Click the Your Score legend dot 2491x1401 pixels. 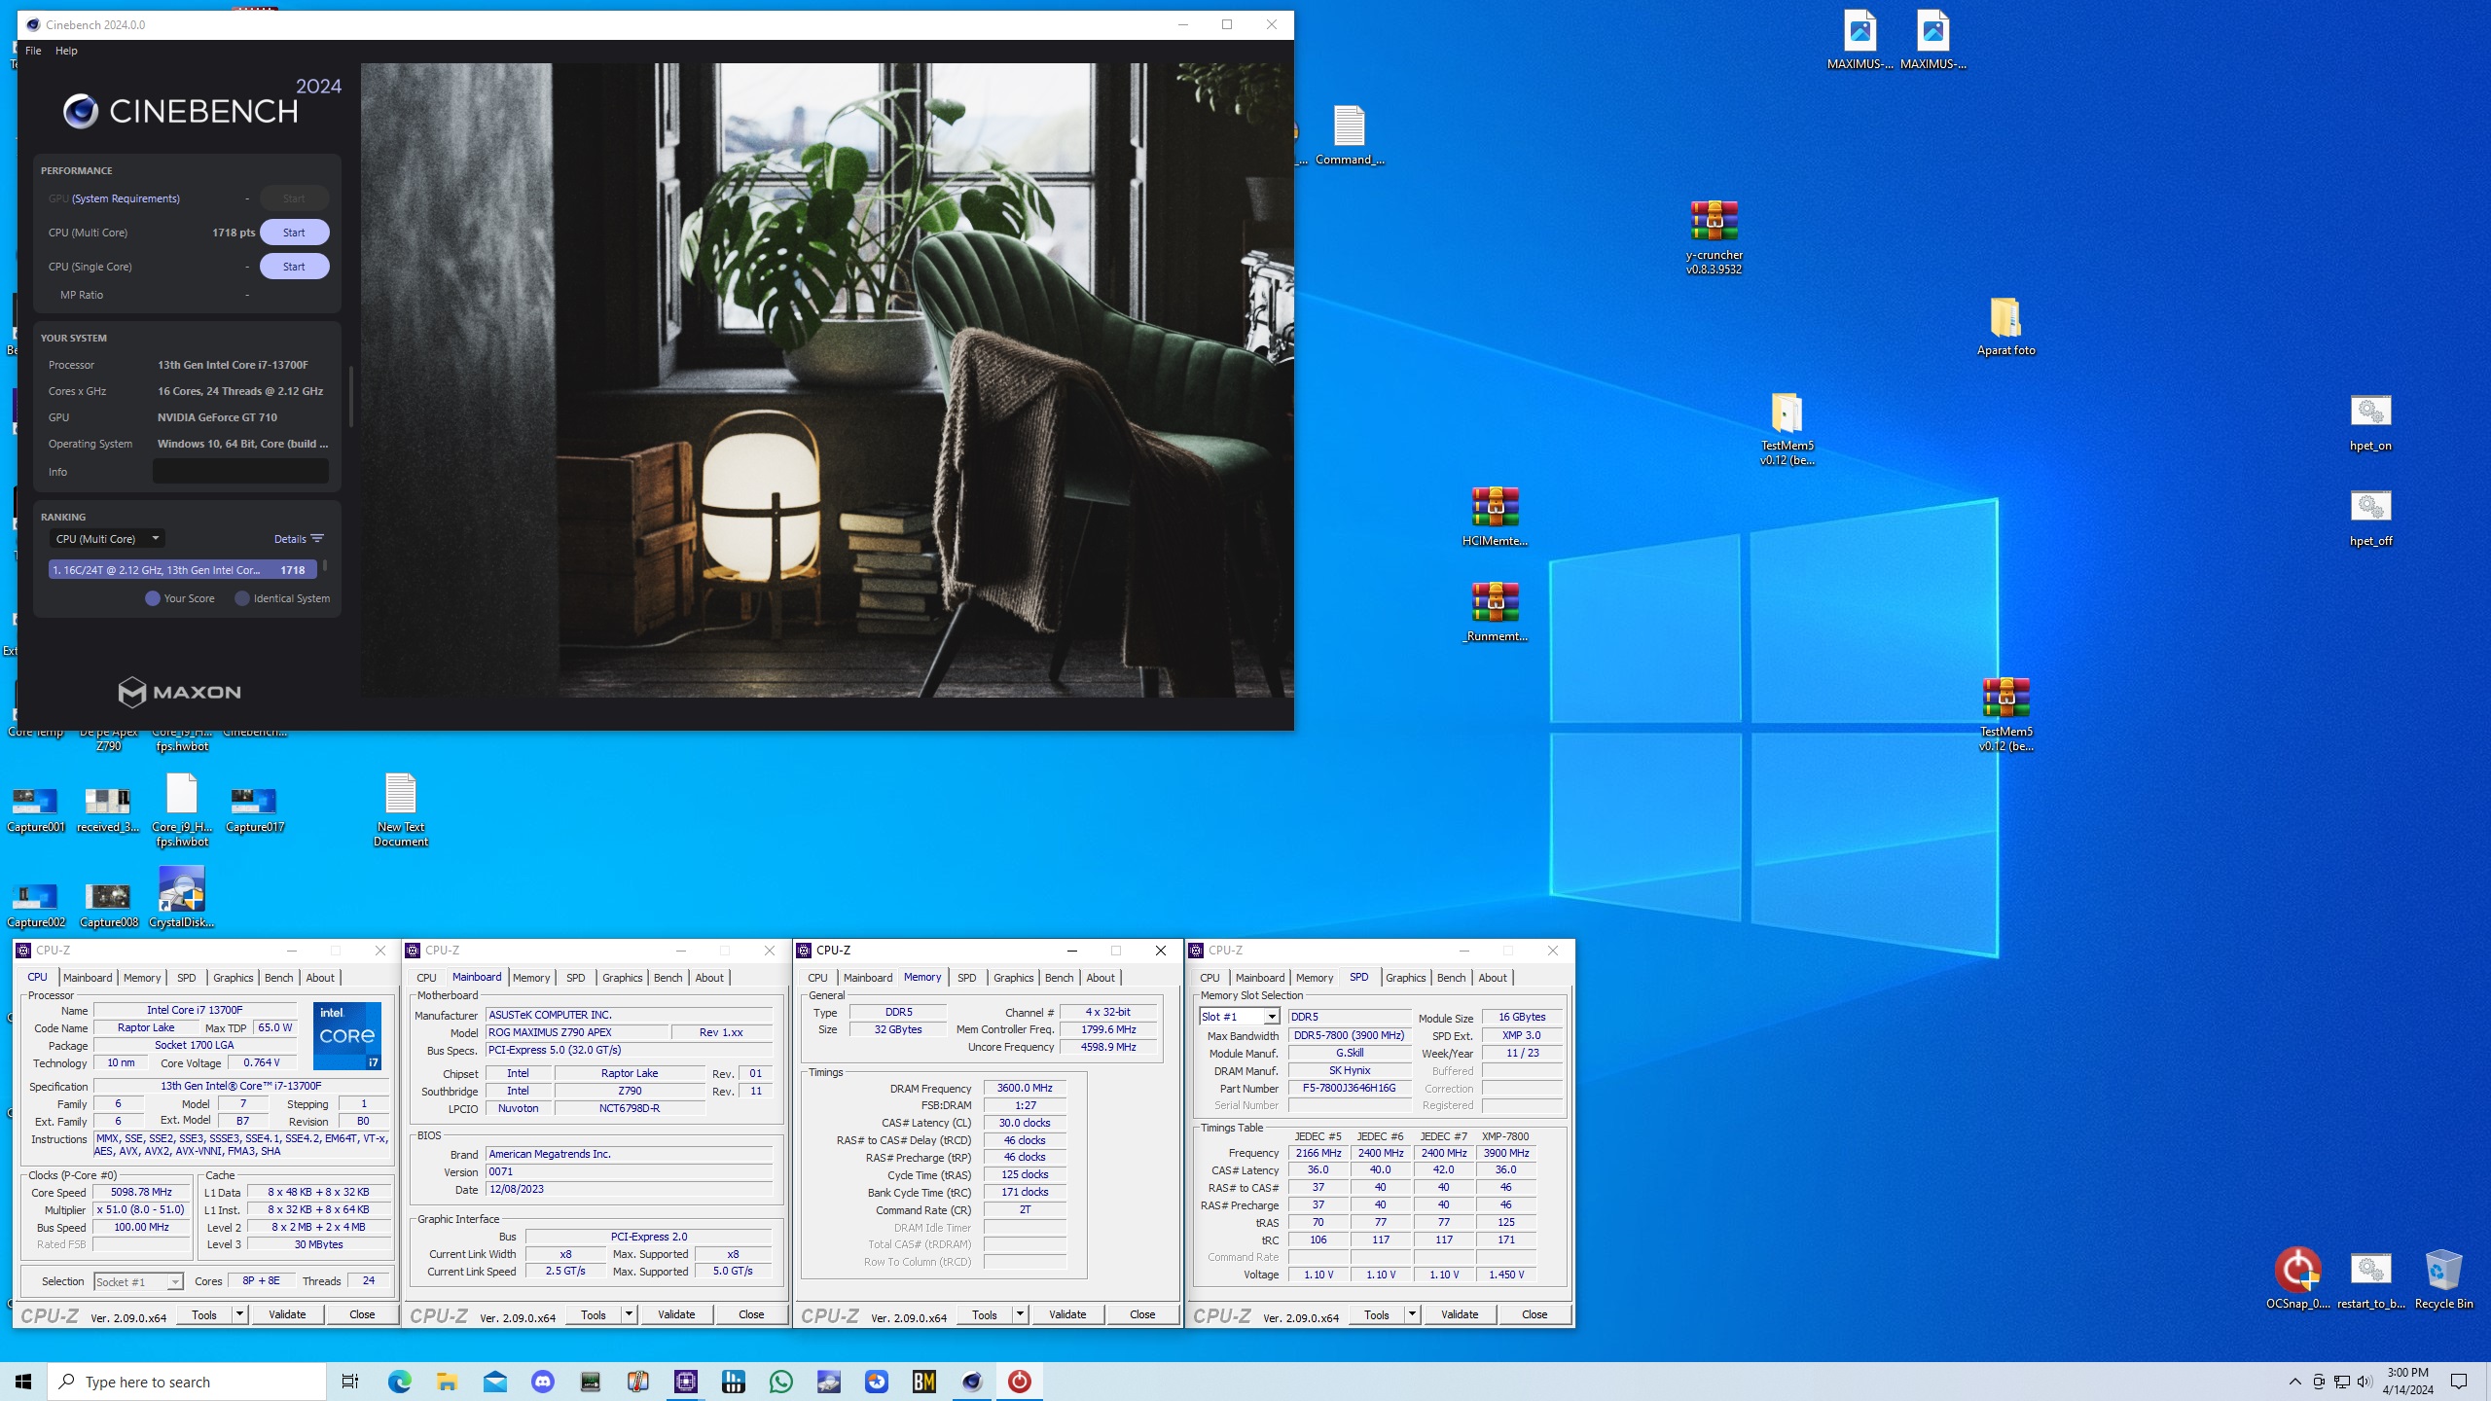click(153, 598)
